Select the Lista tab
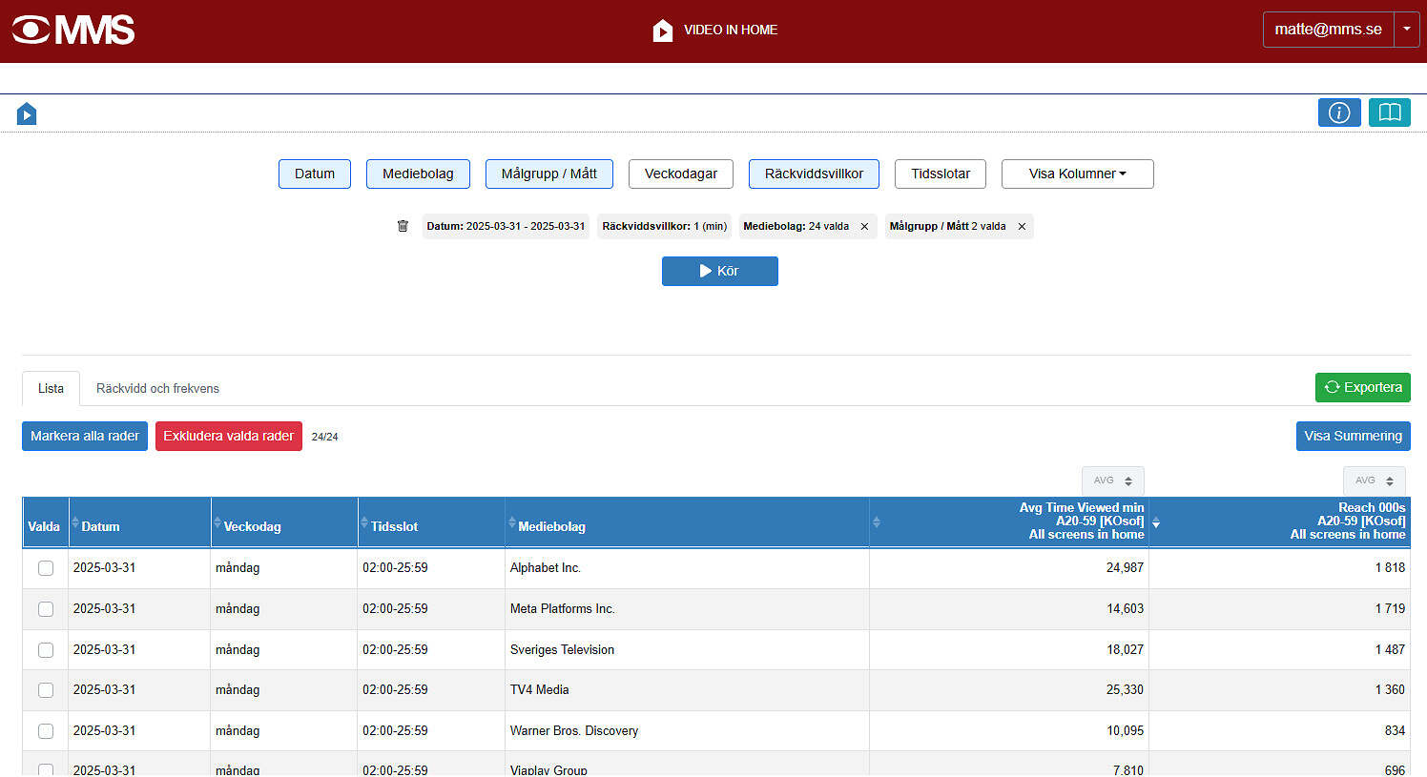1427x777 pixels. (x=51, y=388)
